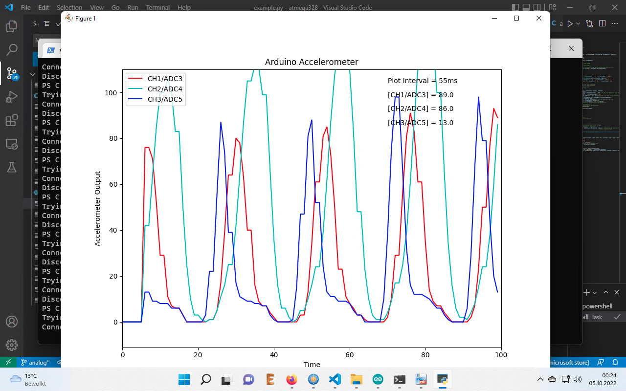
Task: Open the Run dropdown arrow beside play
Action: point(578,23)
